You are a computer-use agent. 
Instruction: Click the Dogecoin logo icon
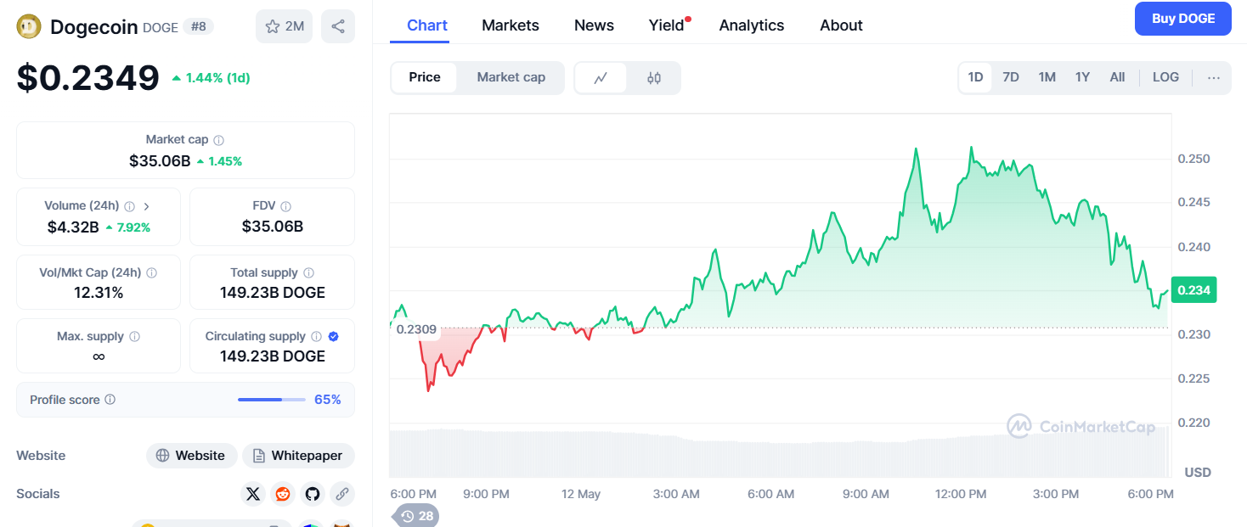[x=29, y=26]
